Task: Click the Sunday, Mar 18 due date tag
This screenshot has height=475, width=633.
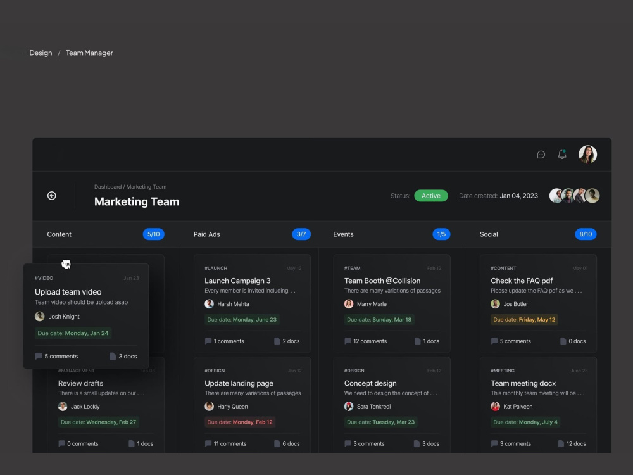Action: click(379, 319)
